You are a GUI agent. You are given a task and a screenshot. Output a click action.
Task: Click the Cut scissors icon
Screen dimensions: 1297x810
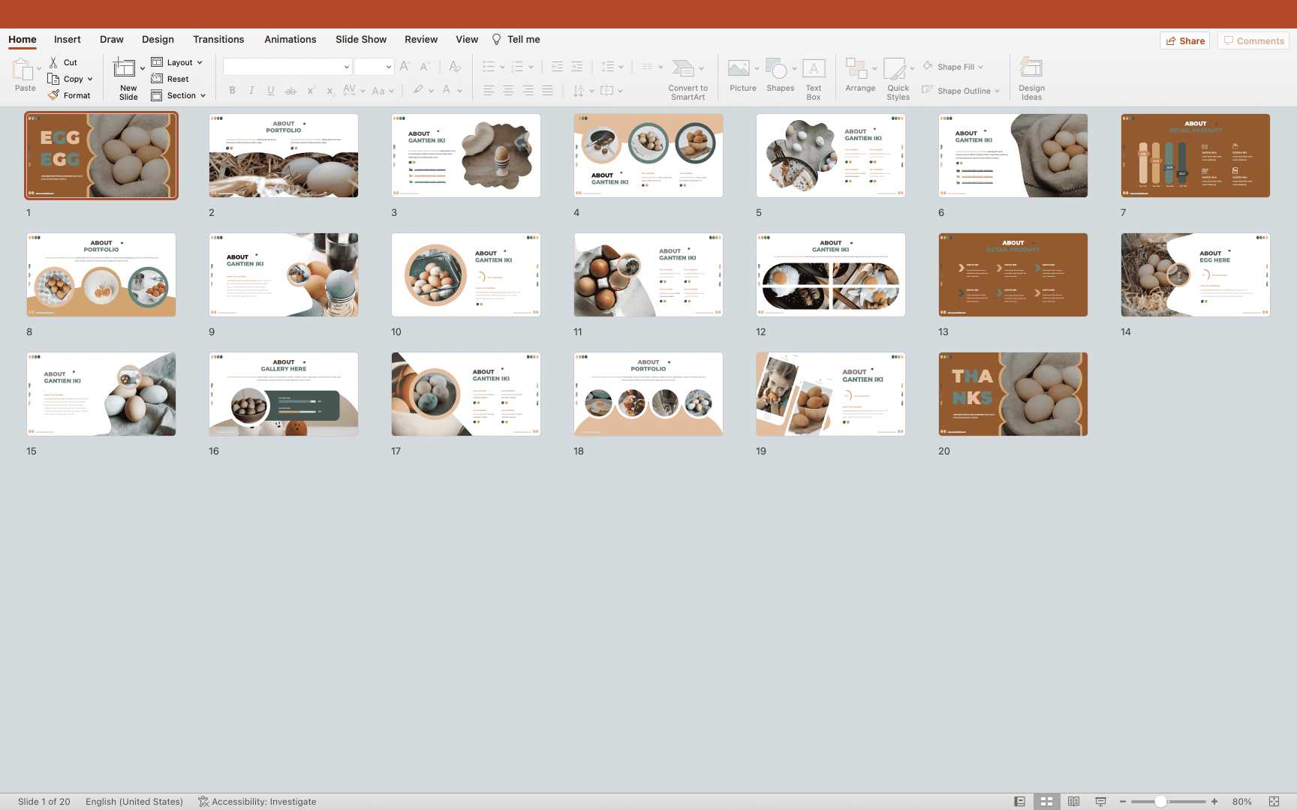(54, 62)
